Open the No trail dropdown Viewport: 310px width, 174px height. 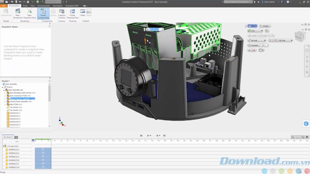click(257, 40)
